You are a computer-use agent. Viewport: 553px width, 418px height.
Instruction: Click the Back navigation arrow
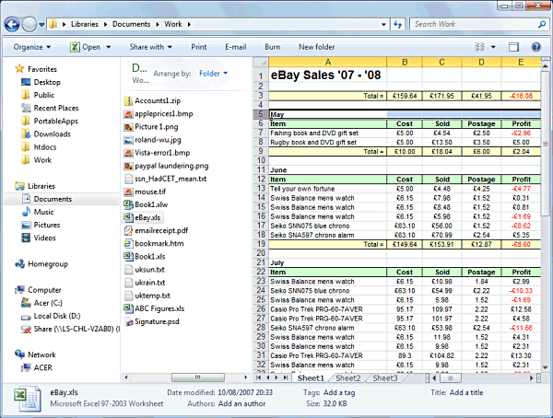tap(12, 24)
